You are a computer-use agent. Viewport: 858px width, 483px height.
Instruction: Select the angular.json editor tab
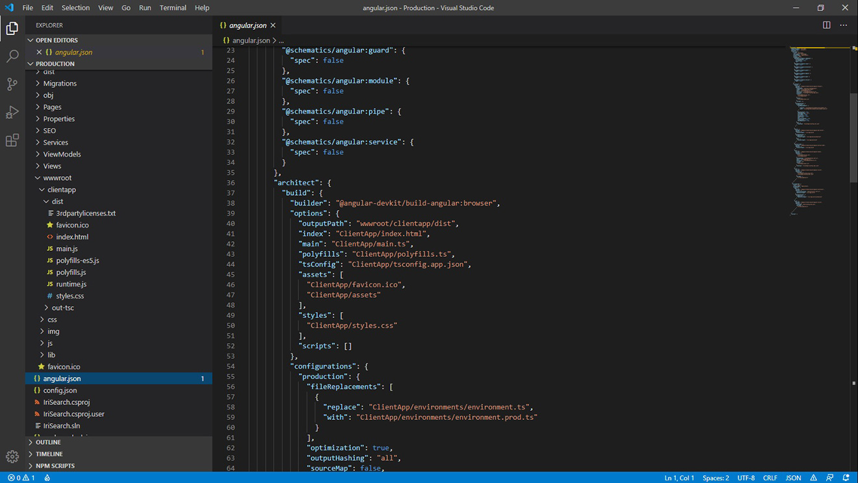point(247,25)
